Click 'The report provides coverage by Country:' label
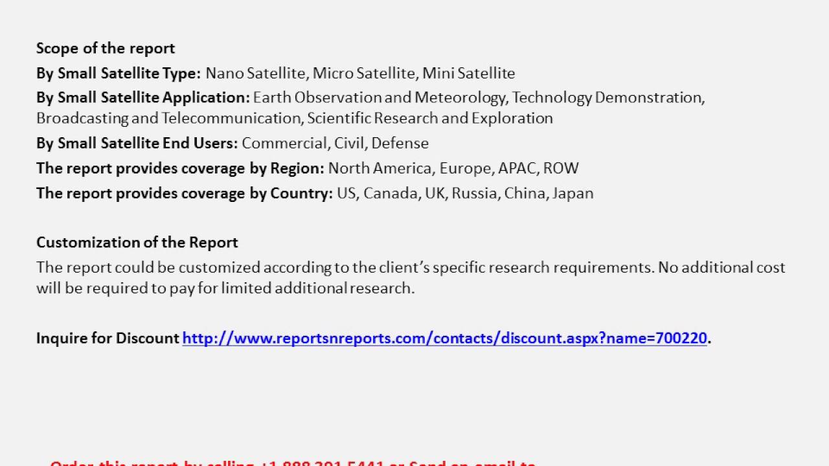Viewport: 829px width, 466px height. 185,194
